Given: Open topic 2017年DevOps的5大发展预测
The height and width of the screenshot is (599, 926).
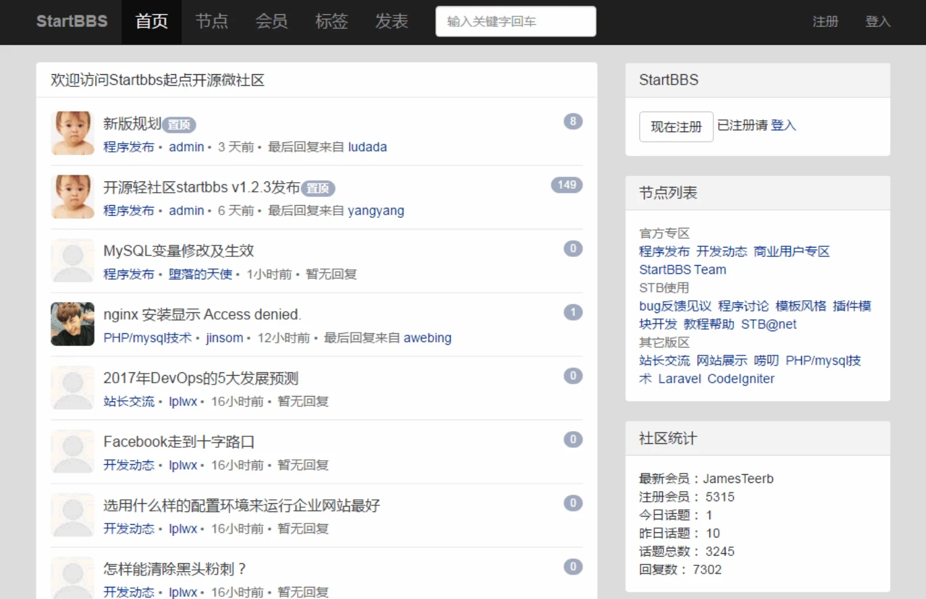Looking at the screenshot, I should [x=200, y=378].
